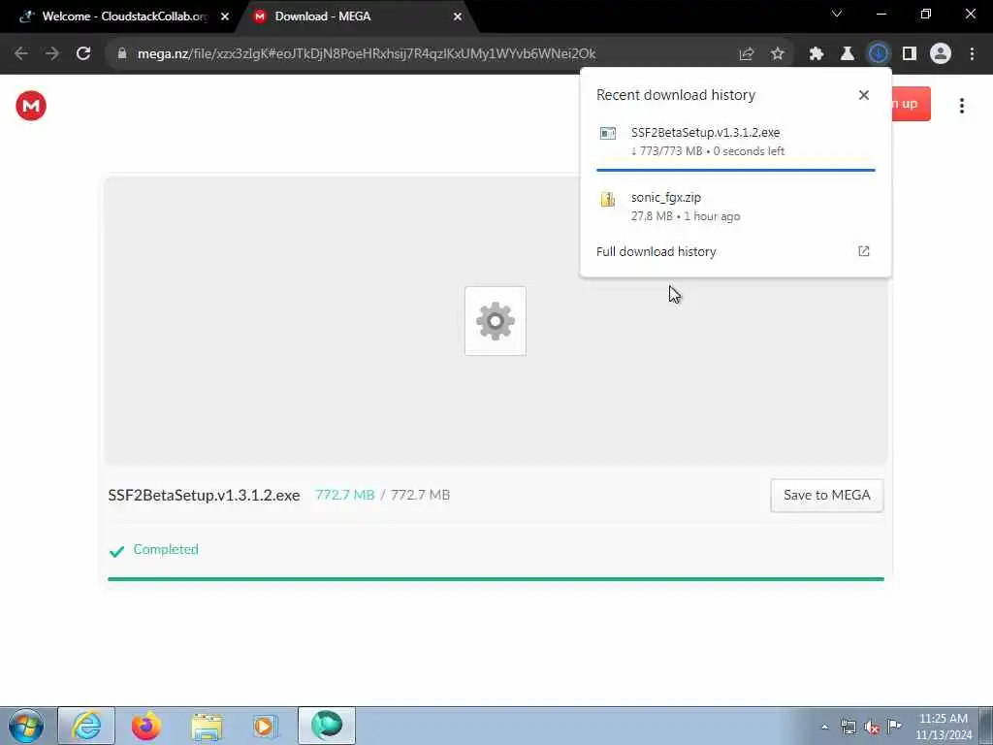Close the Download - MEGA tab
Viewport: 993px width, 745px height.
click(x=458, y=16)
